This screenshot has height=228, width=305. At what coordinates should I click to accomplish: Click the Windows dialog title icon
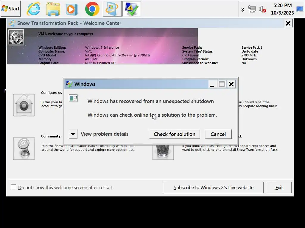69,84
